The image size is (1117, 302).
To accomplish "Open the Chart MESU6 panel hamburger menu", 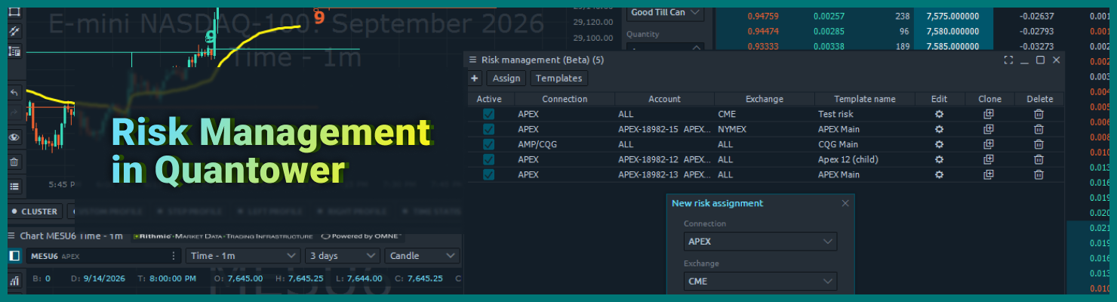I will (12, 236).
